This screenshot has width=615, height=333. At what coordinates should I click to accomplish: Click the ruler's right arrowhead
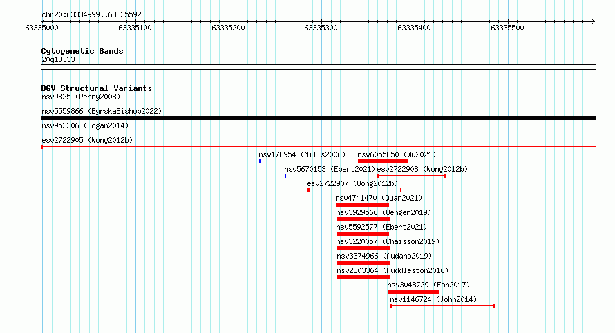[x=594, y=21]
